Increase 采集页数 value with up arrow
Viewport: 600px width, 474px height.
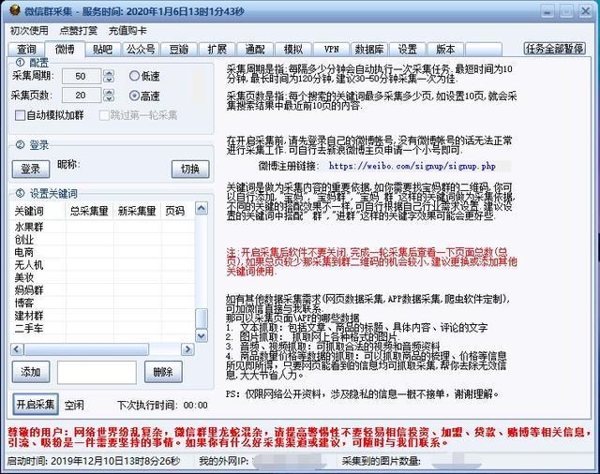[x=109, y=92]
